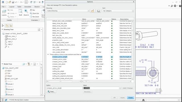182x102 pixels.
Task: Select the view_scale_format option row
Action: 89,52
